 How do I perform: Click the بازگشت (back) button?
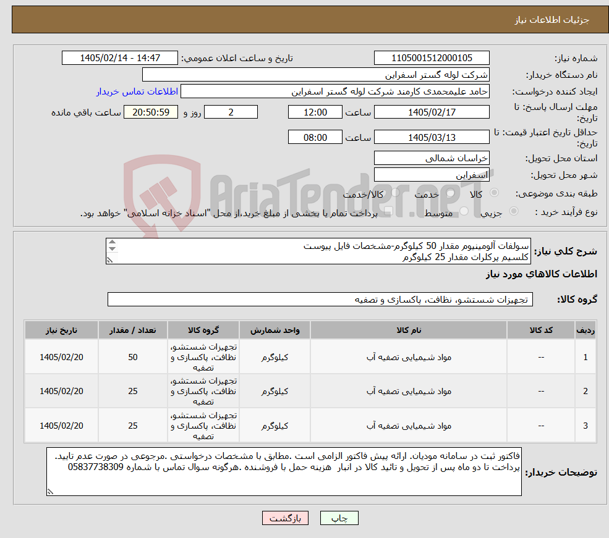pyautogui.click(x=285, y=518)
